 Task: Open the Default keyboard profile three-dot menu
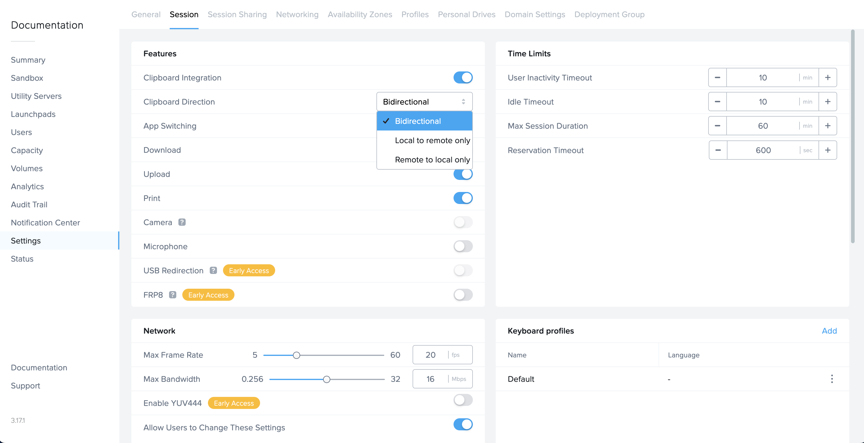(x=832, y=379)
